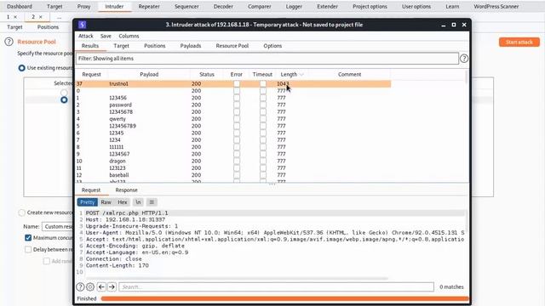Toggle Error checkbox for dragon row
This screenshot has height=306, width=545.
pos(237,161)
